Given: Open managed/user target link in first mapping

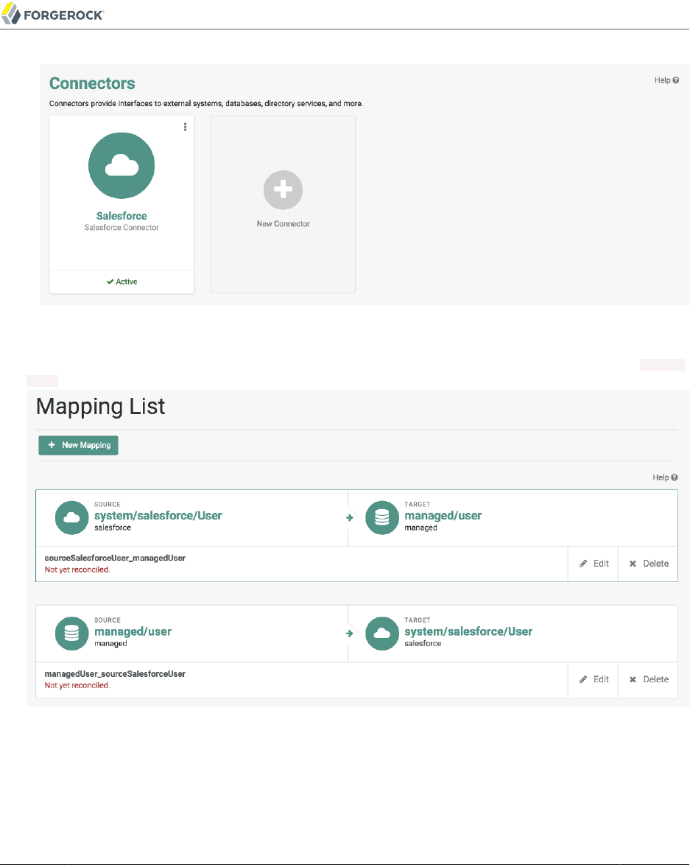Looking at the screenshot, I should (443, 515).
